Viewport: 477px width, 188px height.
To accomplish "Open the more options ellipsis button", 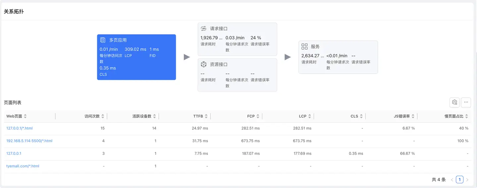I will (x=466, y=102).
